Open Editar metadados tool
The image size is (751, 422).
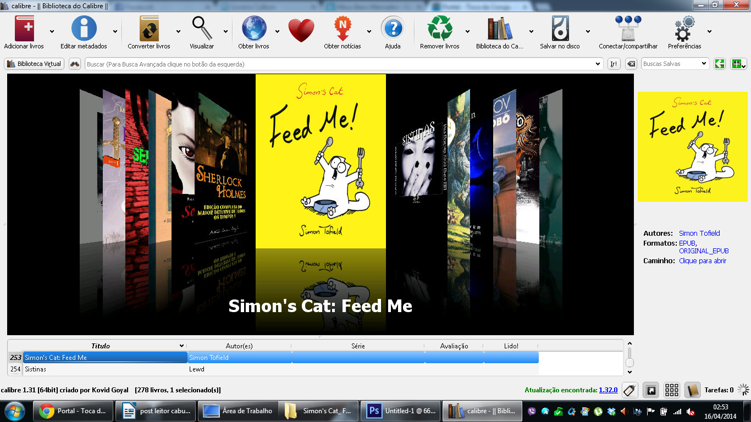84,29
